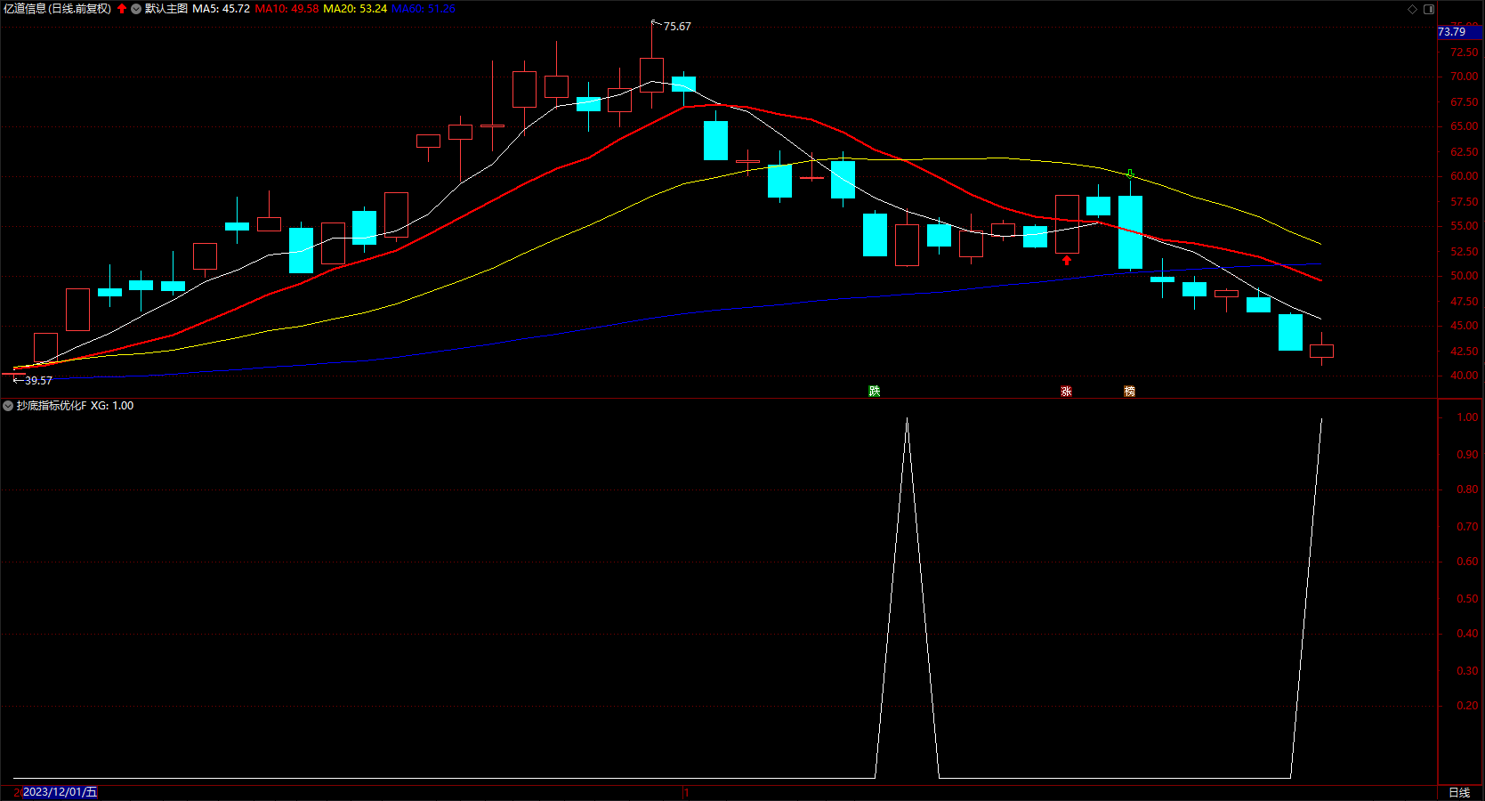Click the green marker above the candlestick
Screen dimensions: 1485x801
coord(1130,174)
